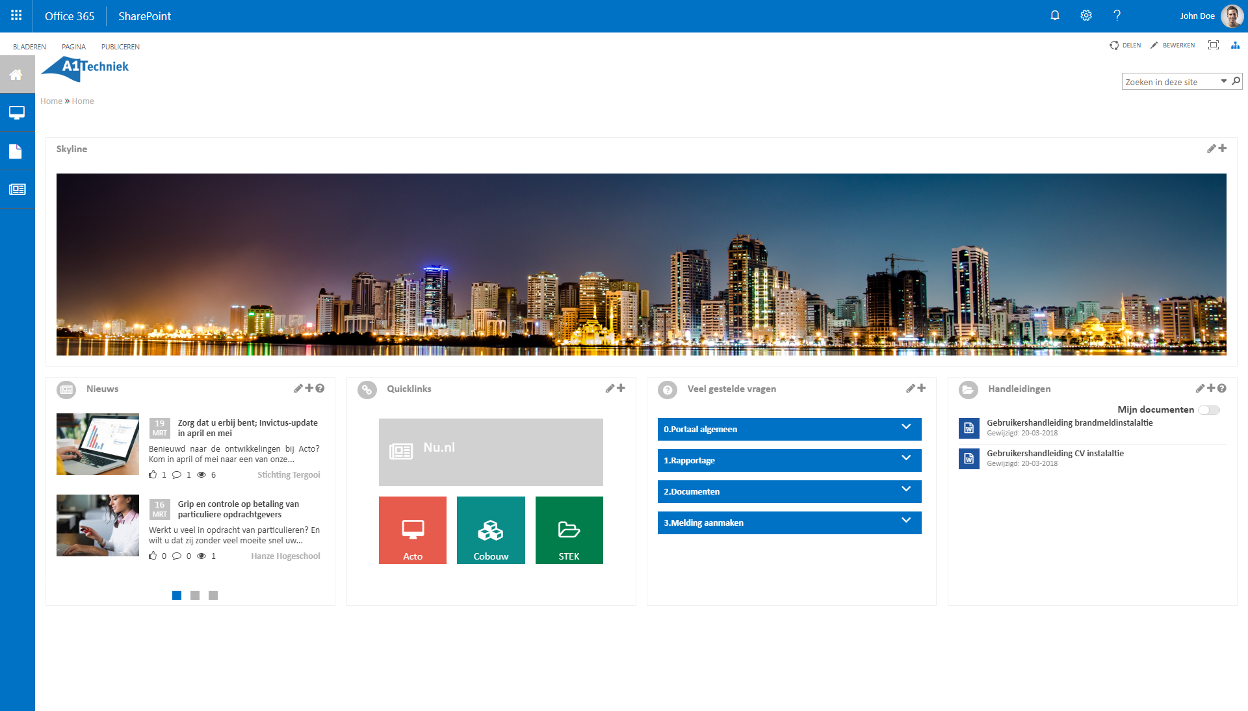Expand the 2.Documenten section
The image size is (1248, 711).
coord(789,491)
